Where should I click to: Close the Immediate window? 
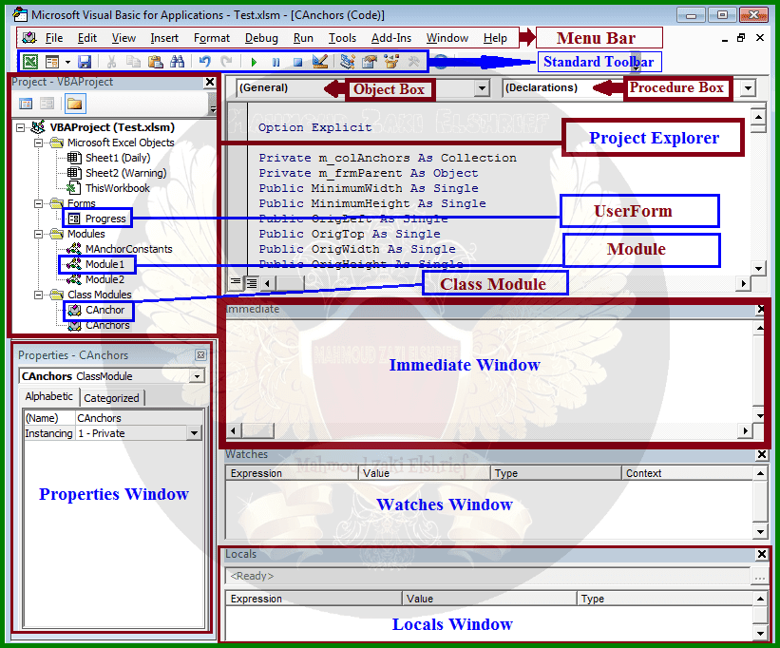[761, 309]
